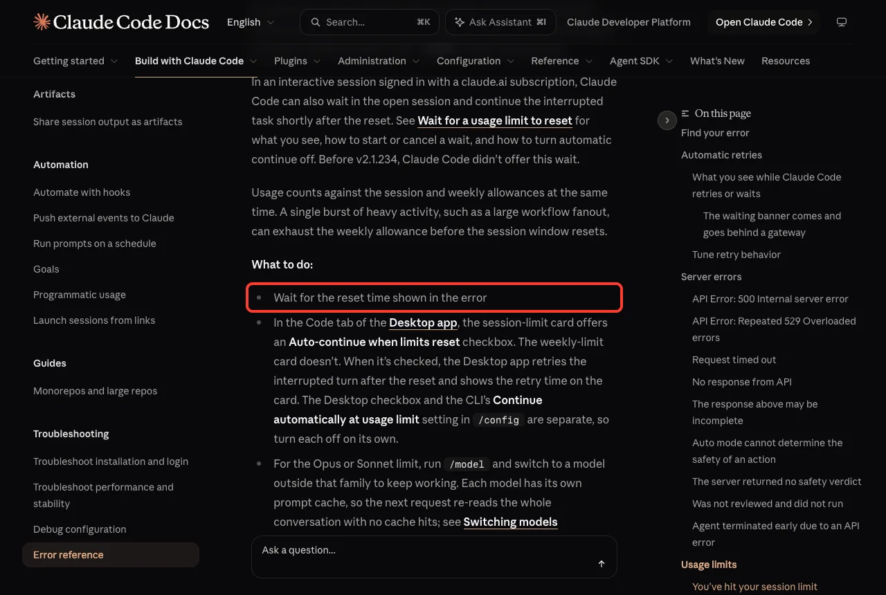Open Share session output as artifacts
The image size is (886, 595).
click(108, 122)
